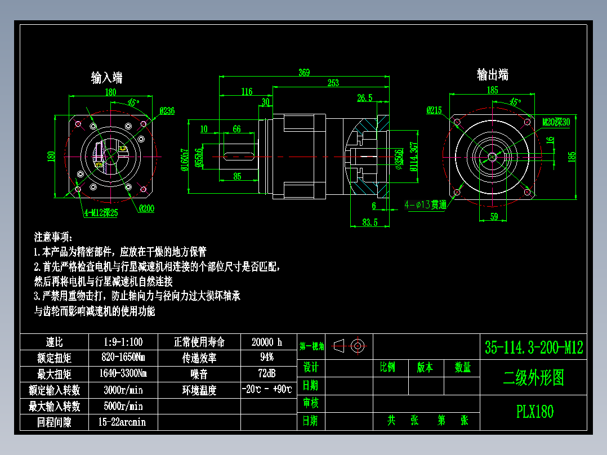Click the 输入端 front view flange circle
Screen dimensions: 607x455
(x=110, y=155)
